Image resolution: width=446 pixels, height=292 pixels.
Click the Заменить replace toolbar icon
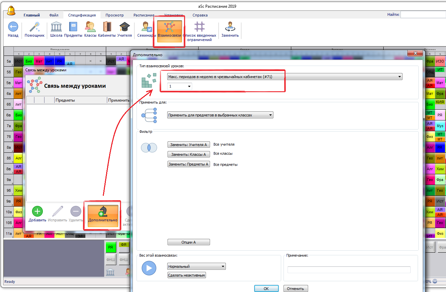(x=230, y=27)
